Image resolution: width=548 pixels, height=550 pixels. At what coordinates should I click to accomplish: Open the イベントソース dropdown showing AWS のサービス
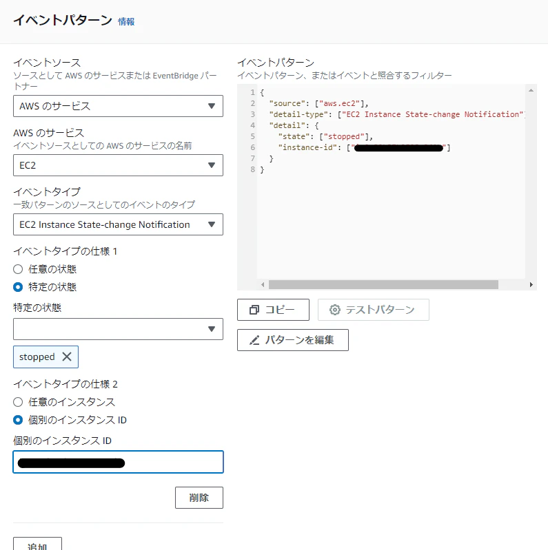point(118,106)
